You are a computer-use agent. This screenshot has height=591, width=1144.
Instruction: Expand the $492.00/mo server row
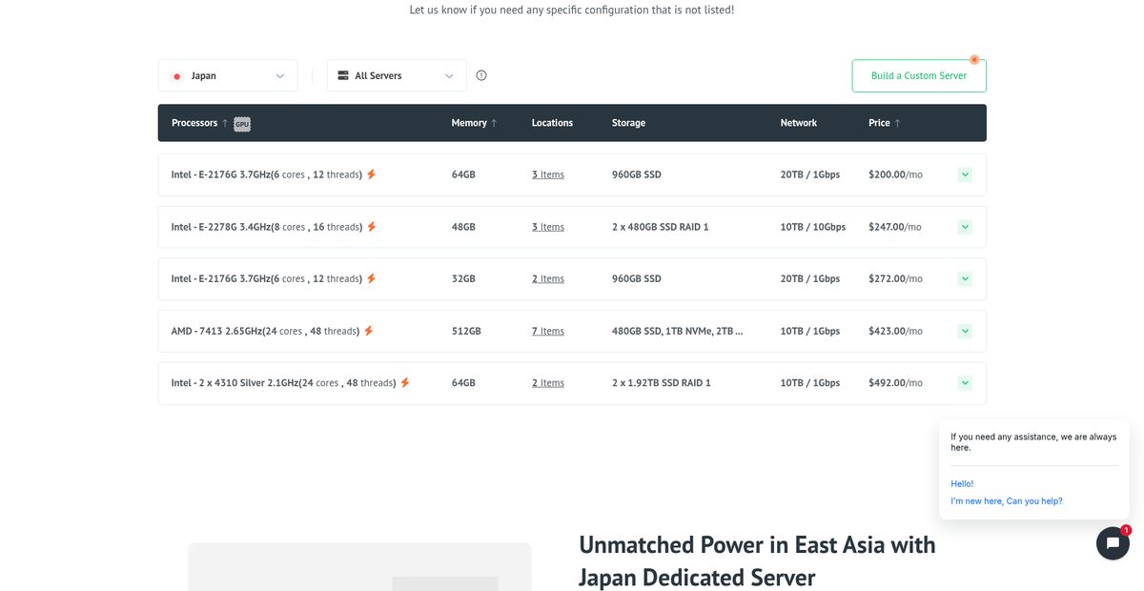pos(965,382)
